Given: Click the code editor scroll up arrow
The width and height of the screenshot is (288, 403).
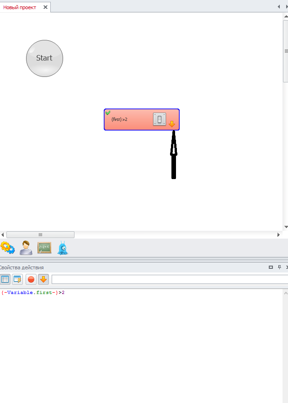Looking at the screenshot, I should [286, 293].
